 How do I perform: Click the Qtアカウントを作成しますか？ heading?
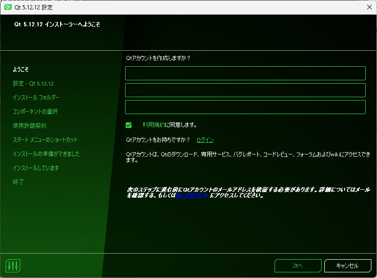(158, 58)
